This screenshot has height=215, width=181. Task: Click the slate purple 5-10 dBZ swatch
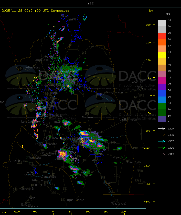tap(162, 119)
